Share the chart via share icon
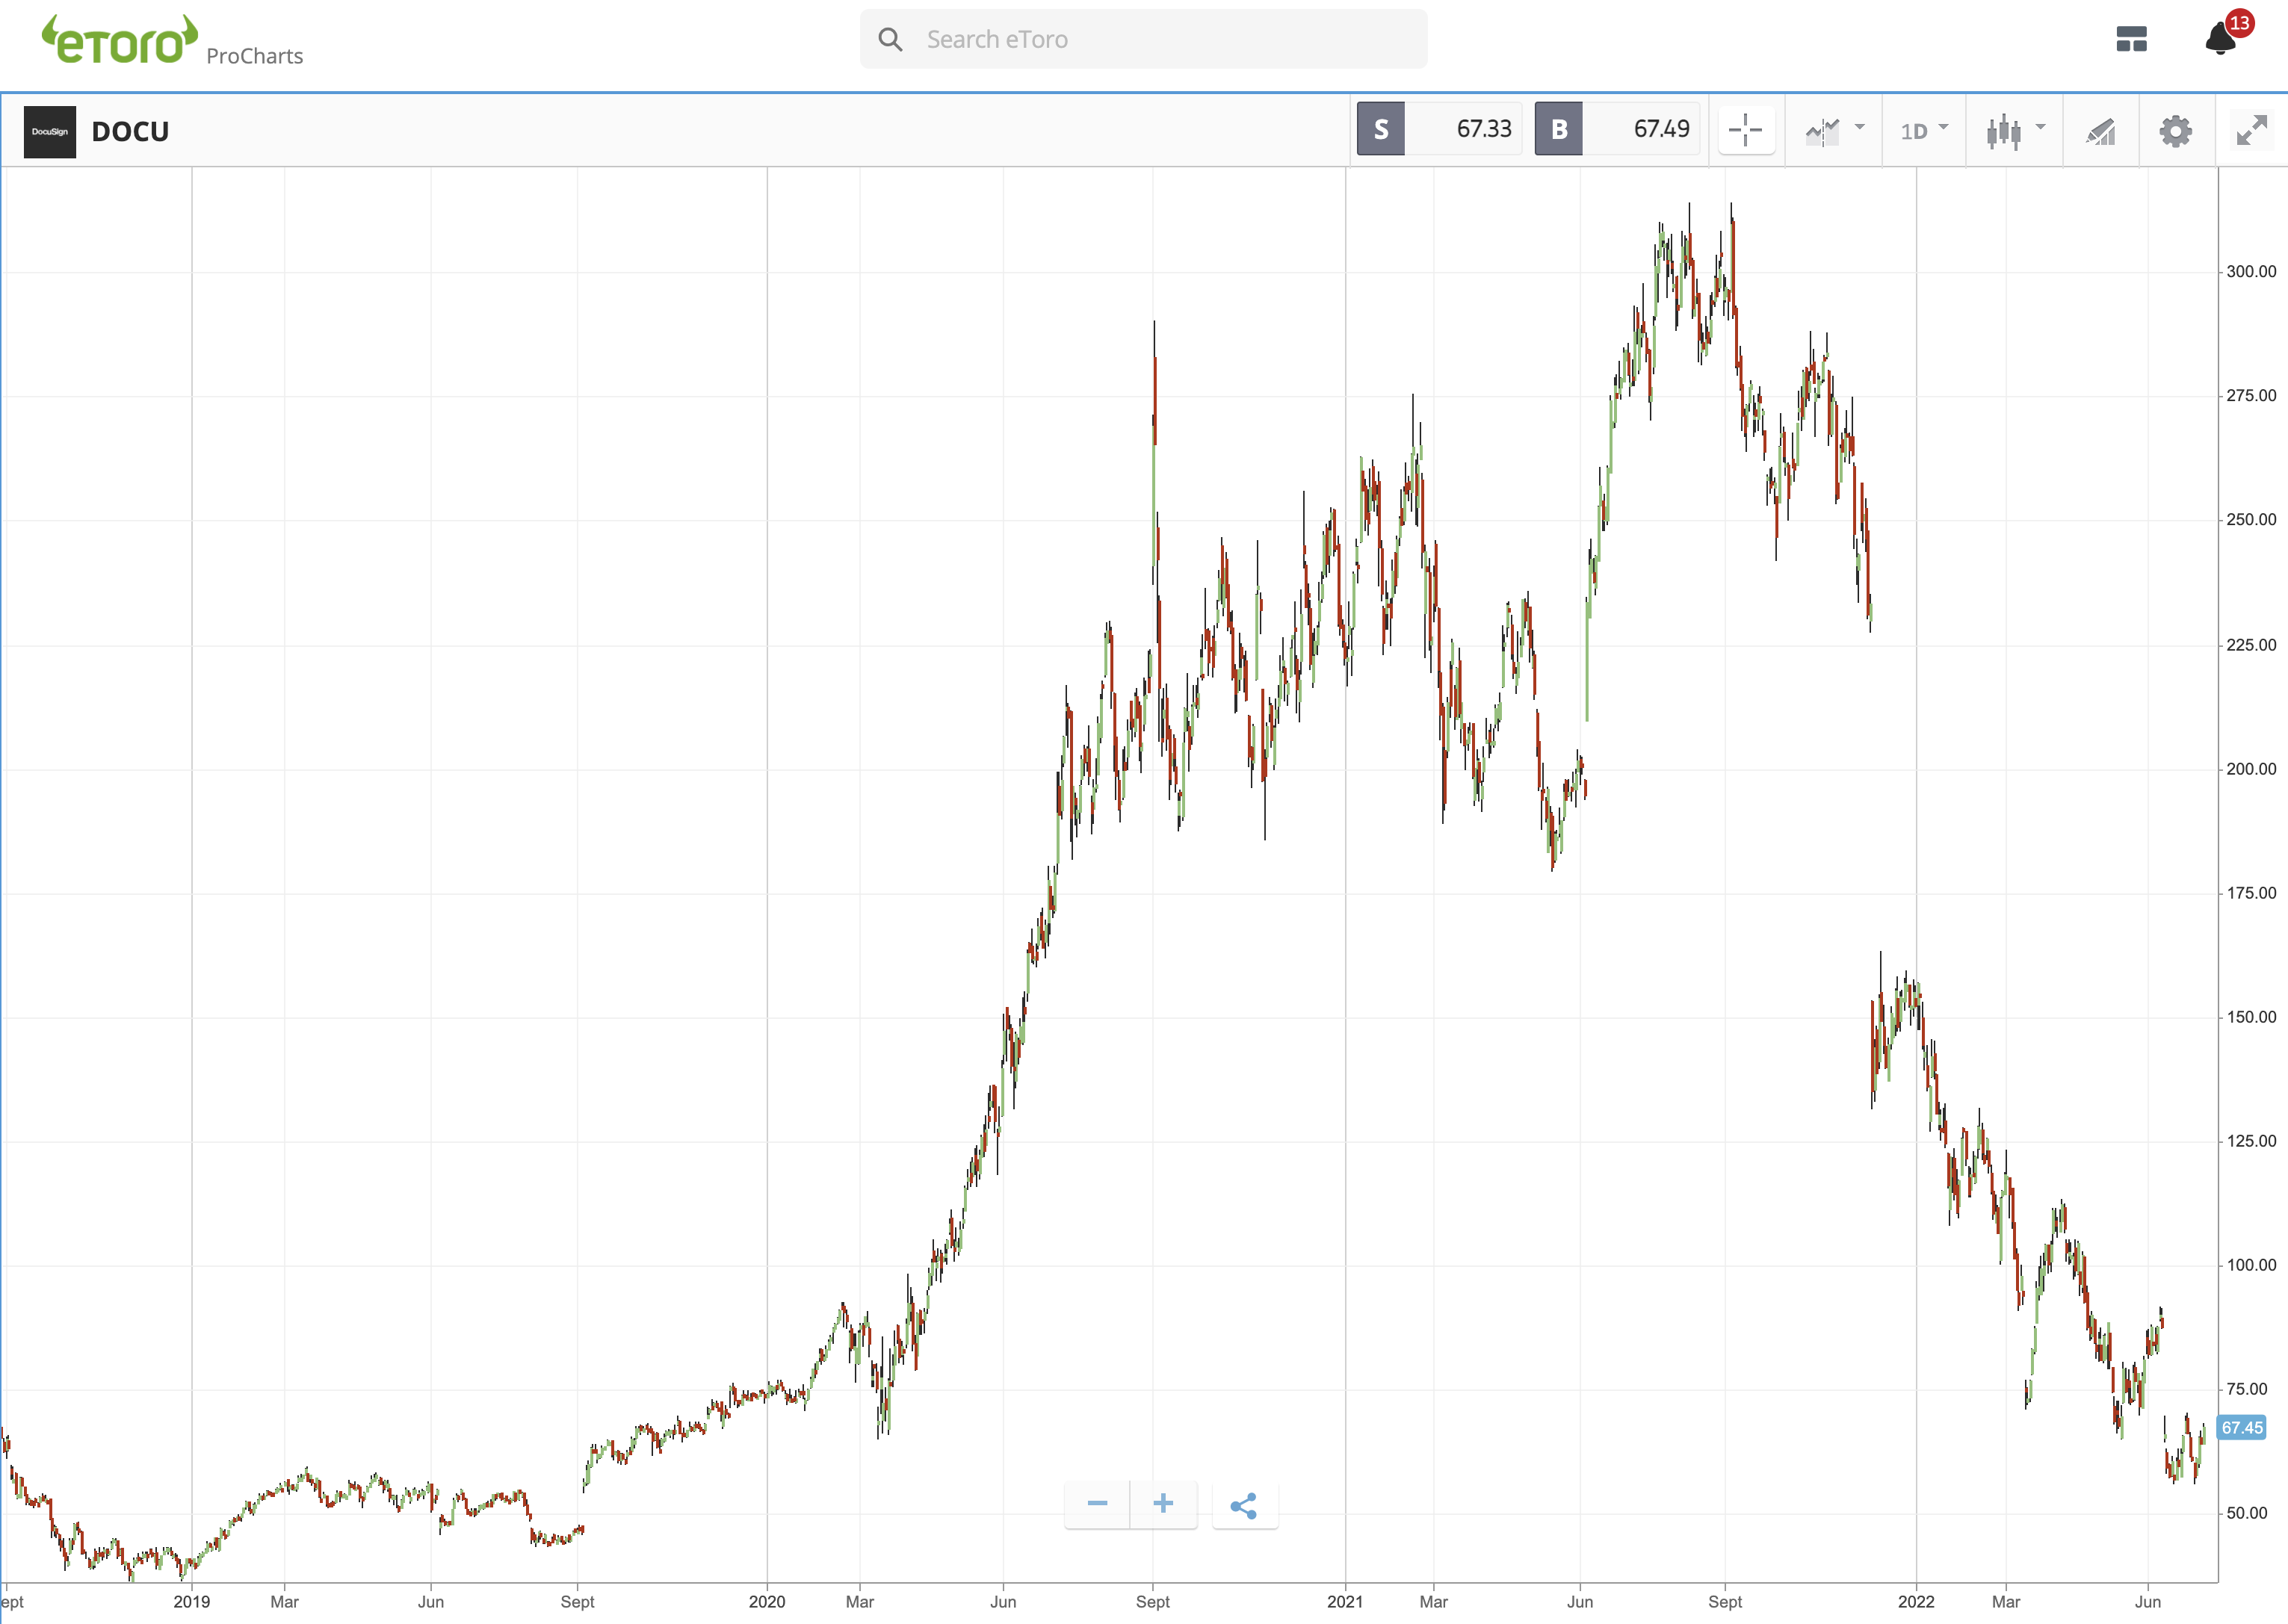Viewport: 2288px width, 1624px height. 1244,1506
